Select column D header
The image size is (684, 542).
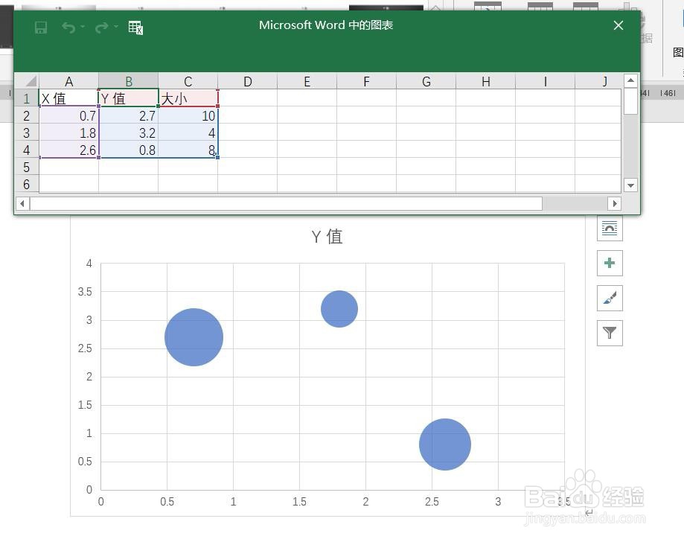click(x=247, y=81)
